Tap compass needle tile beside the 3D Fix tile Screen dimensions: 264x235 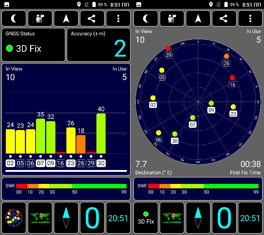tap(198, 218)
